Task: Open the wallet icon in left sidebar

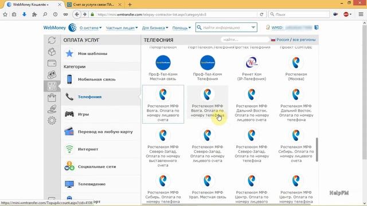Action: tap(52, 63)
